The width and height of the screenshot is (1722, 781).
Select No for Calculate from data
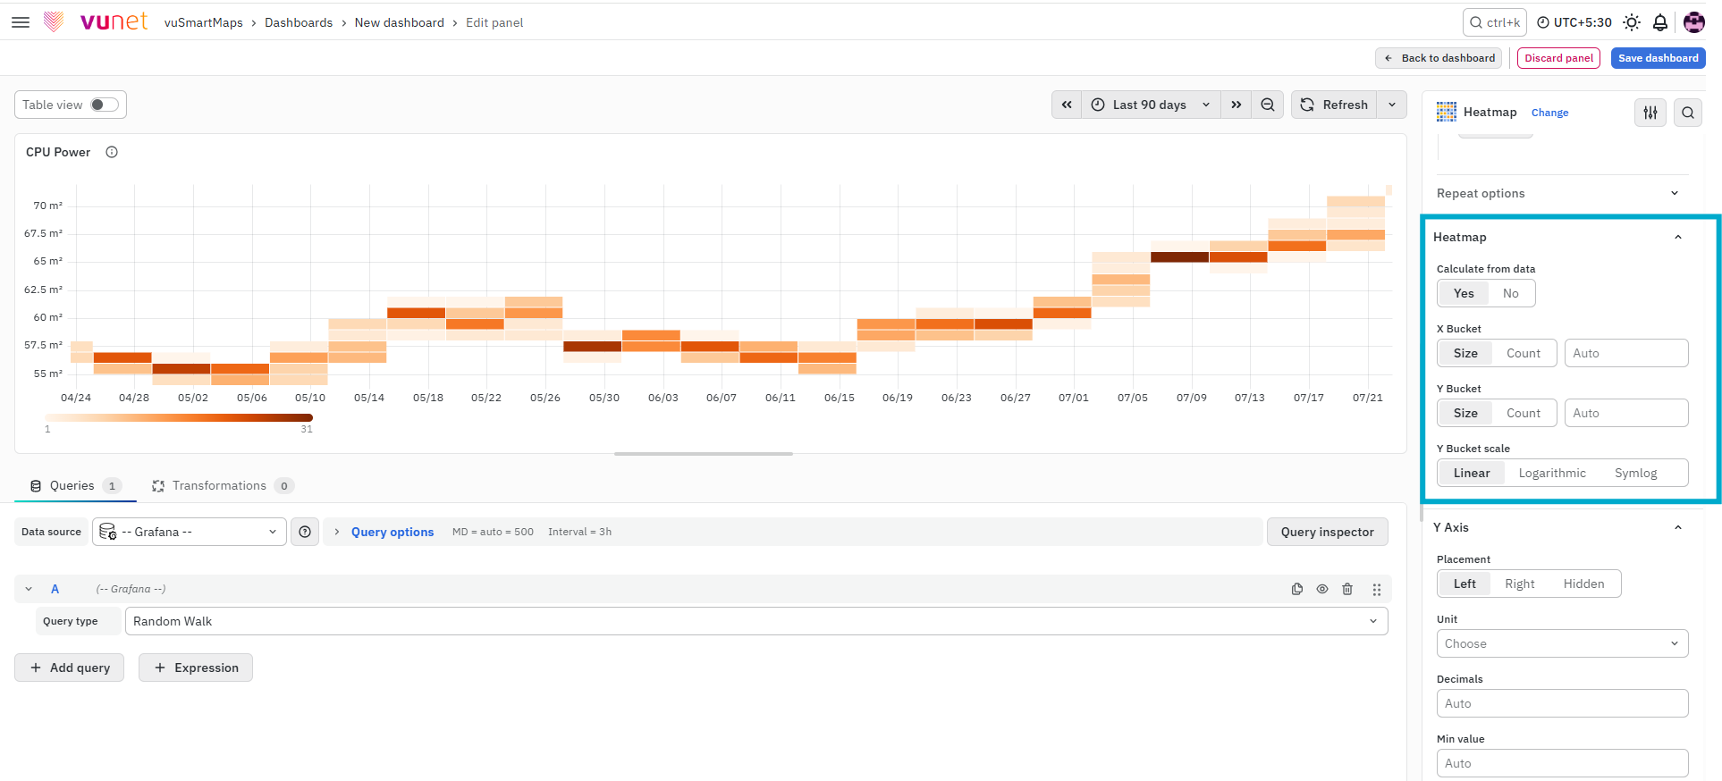click(1511, 293)
